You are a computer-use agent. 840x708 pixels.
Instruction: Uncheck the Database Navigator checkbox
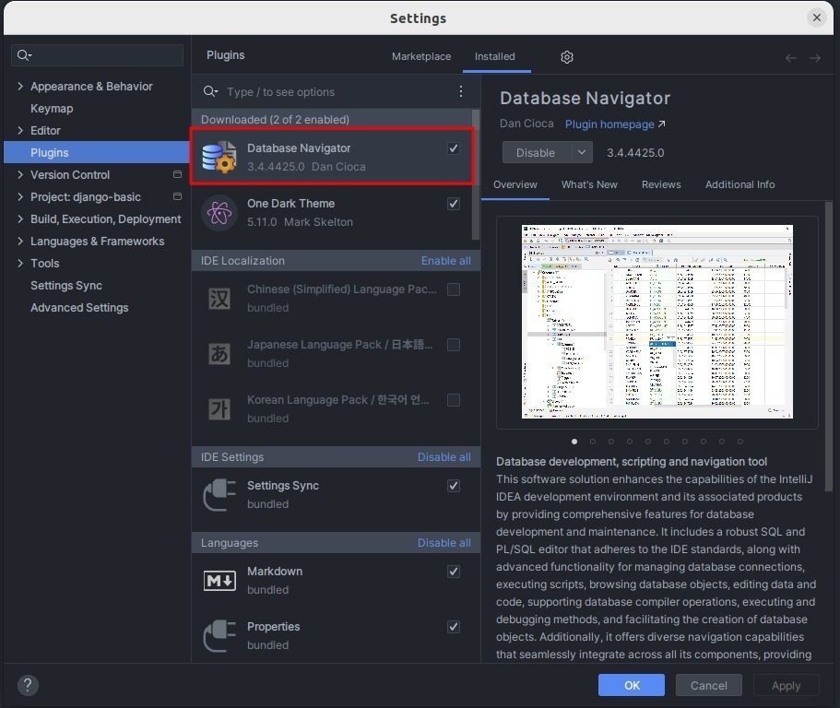click(x=454, y=148)
